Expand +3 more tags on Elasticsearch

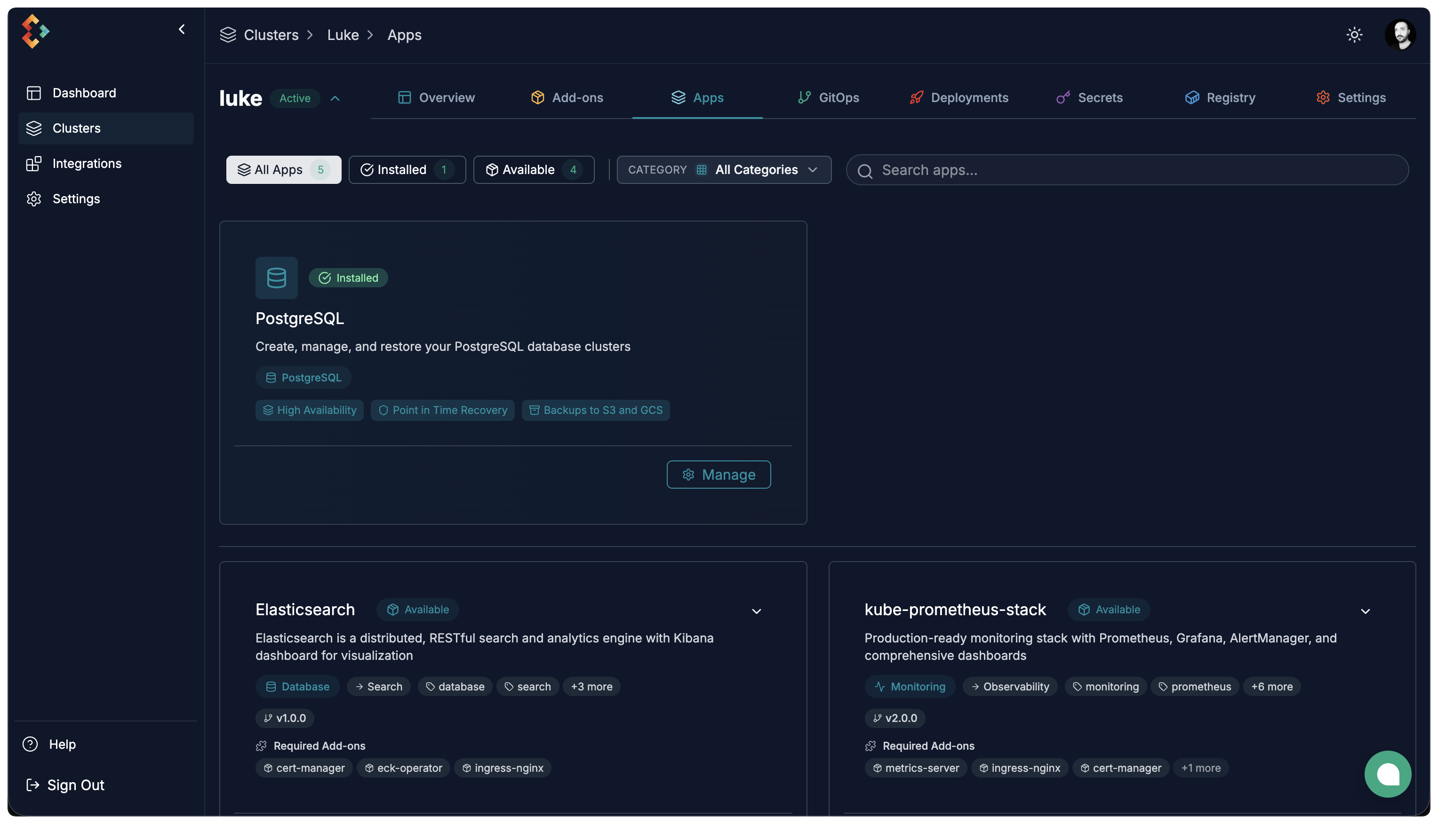pyautogui.click(x=591, y=687)
